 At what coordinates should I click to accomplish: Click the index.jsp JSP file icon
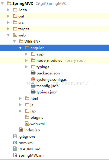(x=21, y=130)
